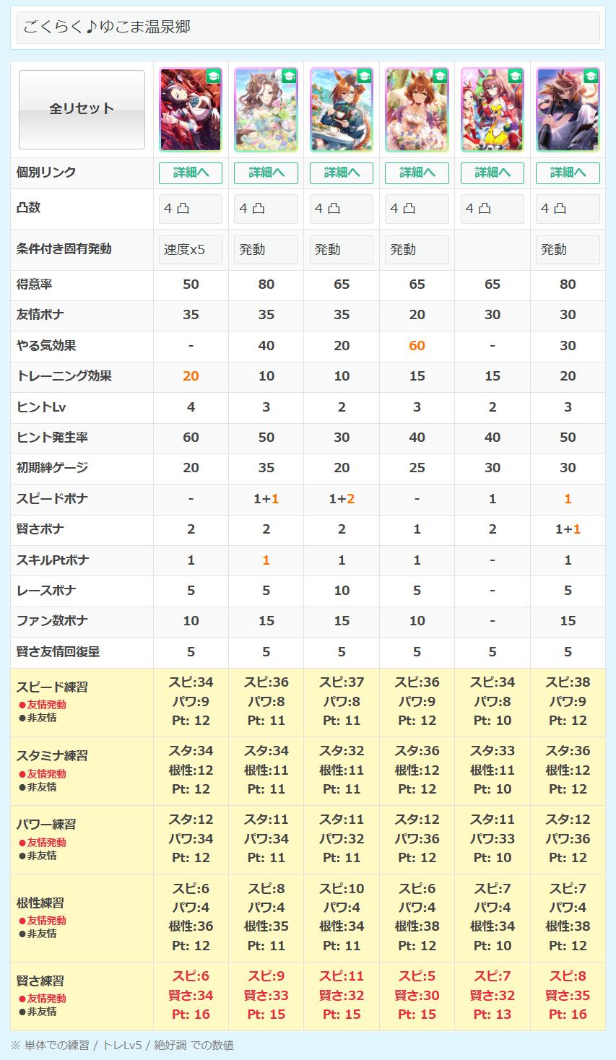Viewport: 616px width, 1060px height.
Task: Open the third card showing orange-haired girl
Action: pyautogui.click(x=342, y=110)
